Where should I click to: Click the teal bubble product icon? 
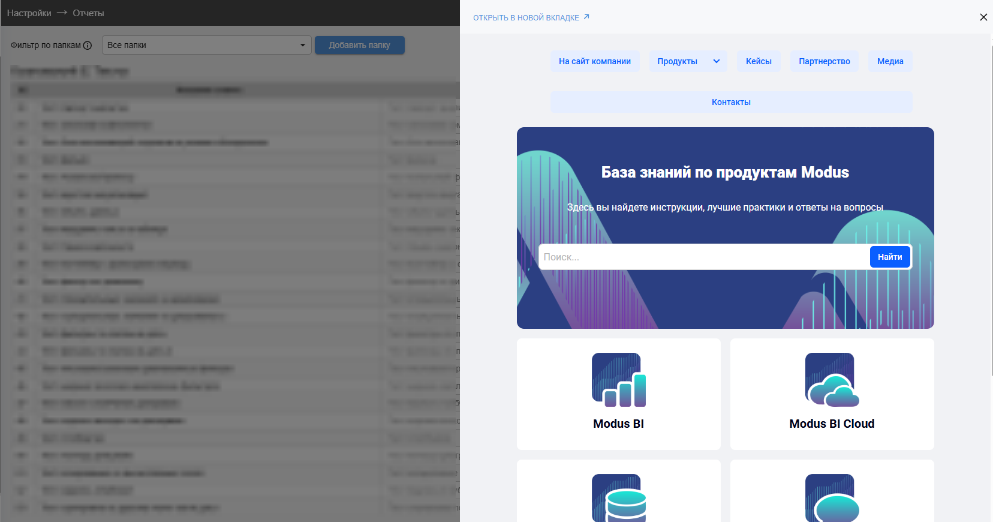tap(832, 498)
